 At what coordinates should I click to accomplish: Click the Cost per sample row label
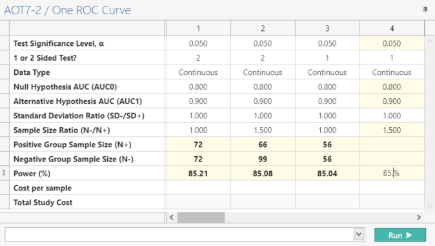(x=43, y=188)
